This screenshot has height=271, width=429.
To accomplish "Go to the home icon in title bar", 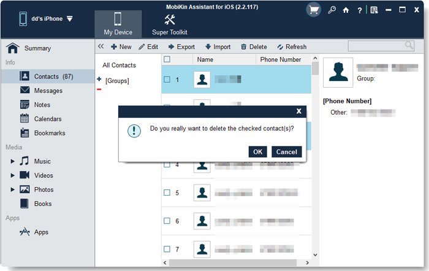I will click(346, 10).
